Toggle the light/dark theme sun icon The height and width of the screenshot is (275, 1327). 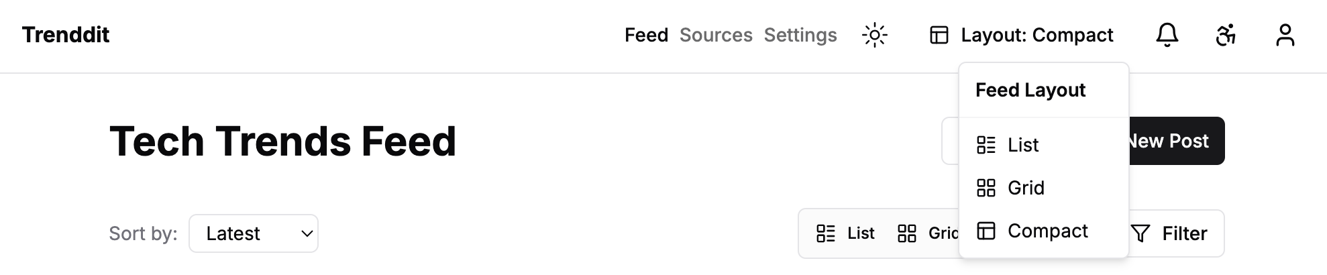point(874,35)
